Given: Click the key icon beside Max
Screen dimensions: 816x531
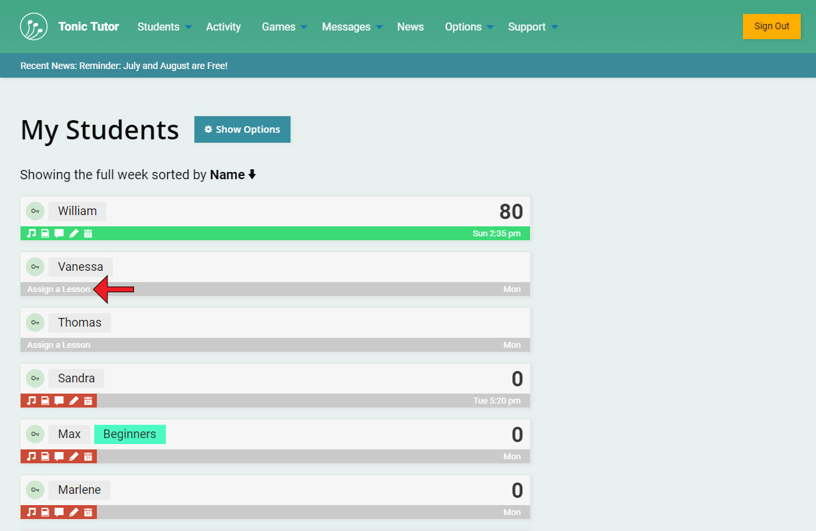Looking at the screenshot, I should tap(35, 434).
